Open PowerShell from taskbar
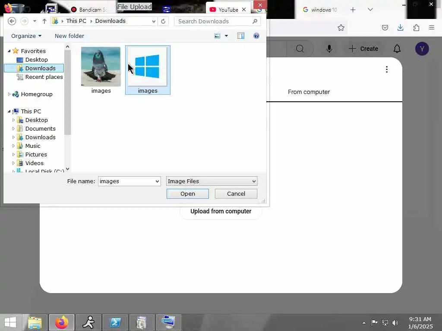 [x=115, y=322]
